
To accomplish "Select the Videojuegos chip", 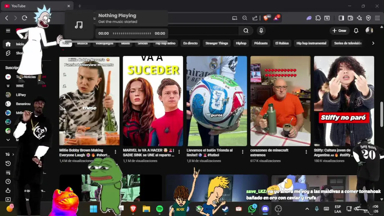I will tap(104, 43).
